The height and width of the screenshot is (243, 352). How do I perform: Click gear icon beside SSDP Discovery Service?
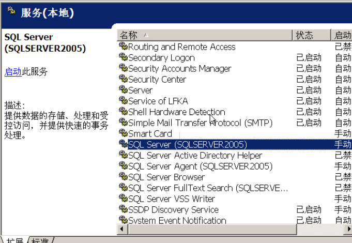coord(123,209)
